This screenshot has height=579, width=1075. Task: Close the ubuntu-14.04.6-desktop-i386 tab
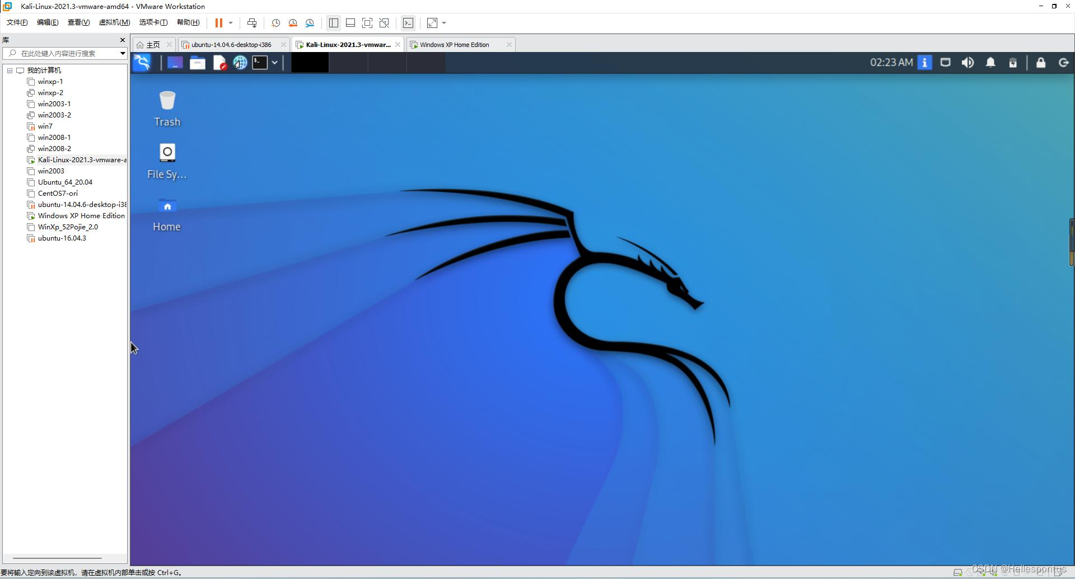(x=283, y=45)
